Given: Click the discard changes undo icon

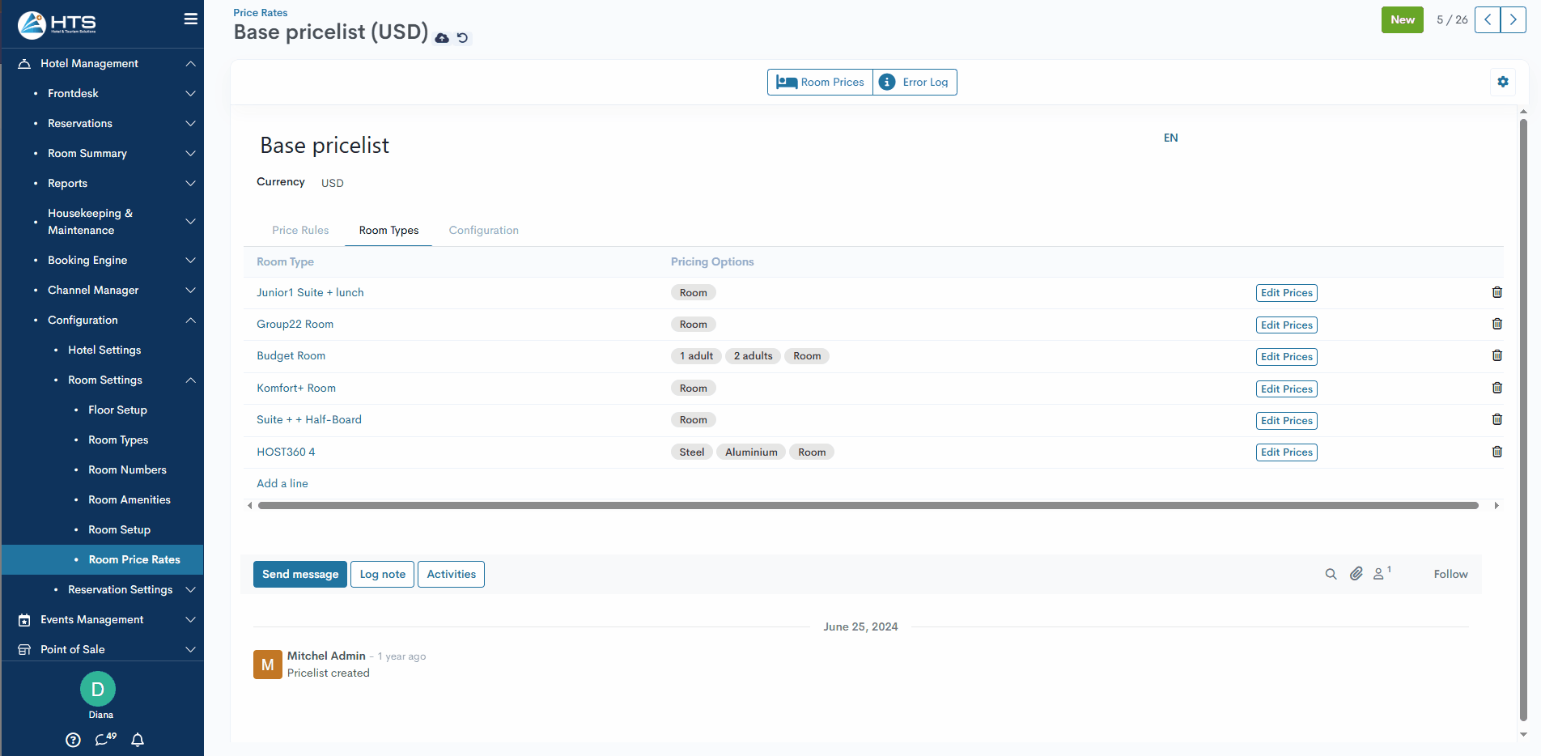Looking at the screenshot, I should coord(462,38).
